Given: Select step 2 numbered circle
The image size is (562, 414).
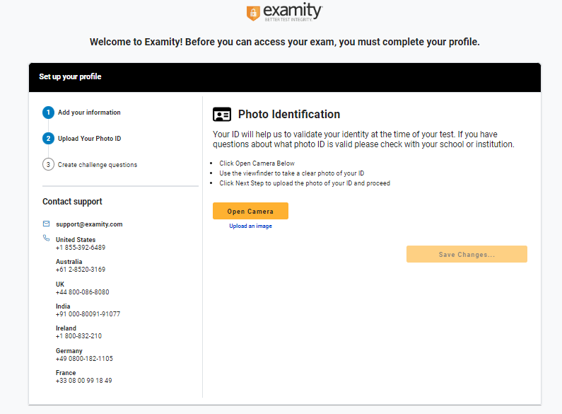Looking at the screenshot, I should click(48, 139).
